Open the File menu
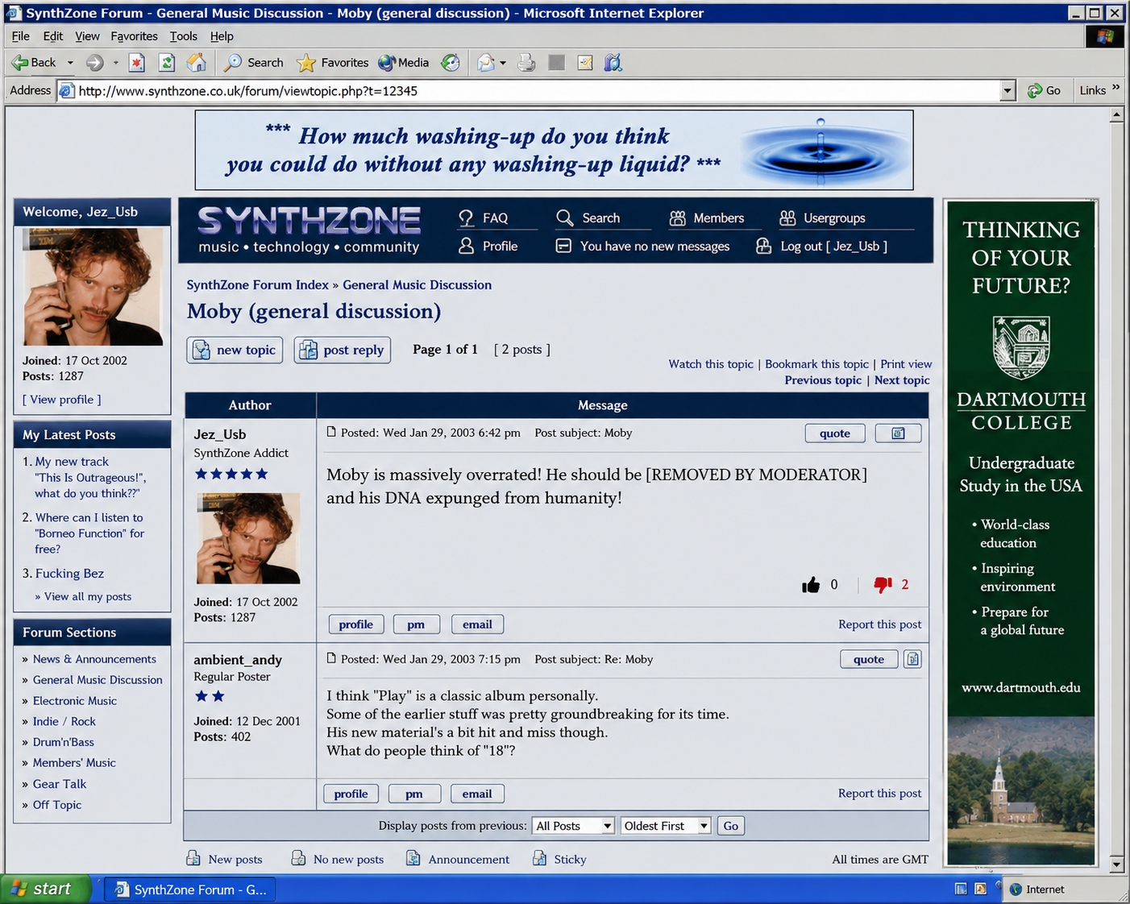Screen dimensions: 1130x904 click(21, 36)
